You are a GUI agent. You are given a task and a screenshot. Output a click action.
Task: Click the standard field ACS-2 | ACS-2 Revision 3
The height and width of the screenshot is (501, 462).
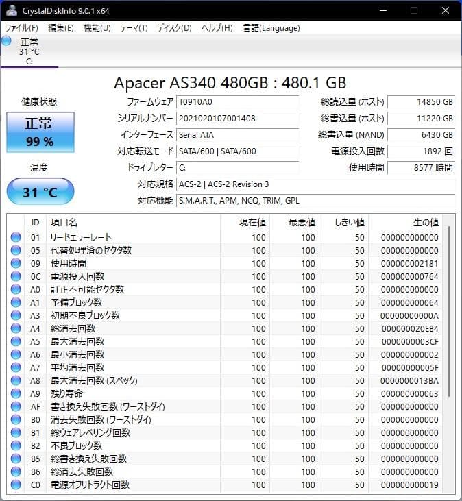pos(316,184)
